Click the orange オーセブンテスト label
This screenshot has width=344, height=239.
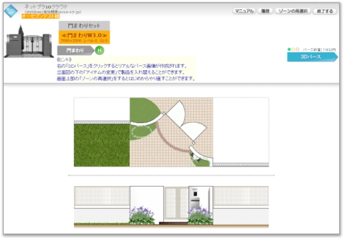point(41,16)
